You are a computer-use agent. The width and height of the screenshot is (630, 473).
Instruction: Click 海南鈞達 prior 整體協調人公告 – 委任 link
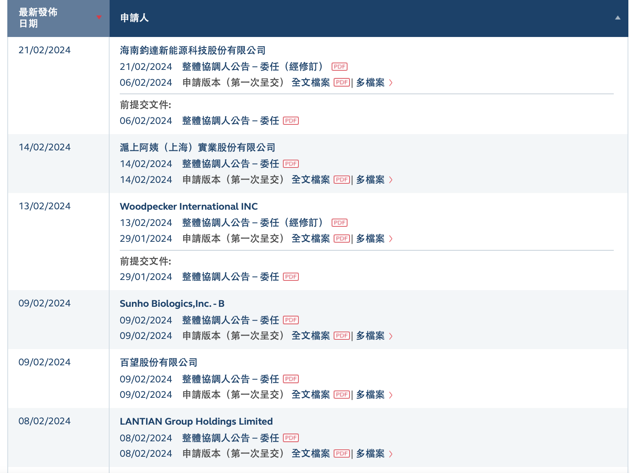point(231,121)
